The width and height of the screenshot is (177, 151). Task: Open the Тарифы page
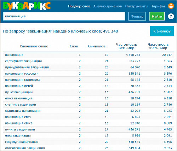pos(158,6)
